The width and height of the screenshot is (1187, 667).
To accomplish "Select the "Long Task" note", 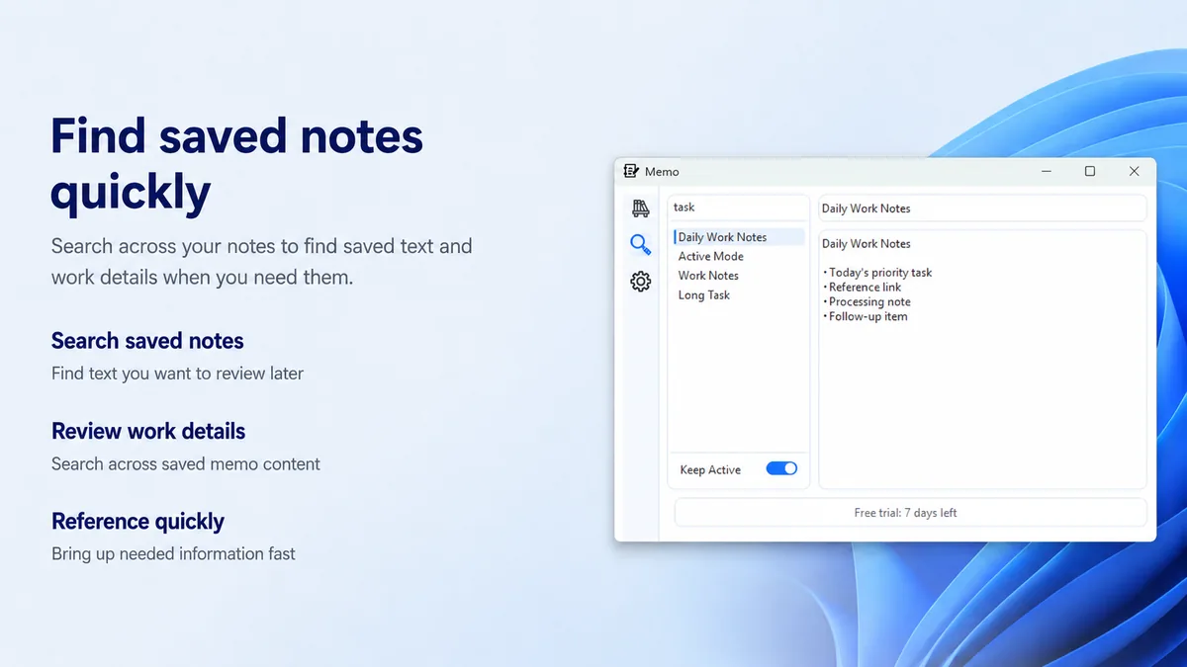I will pos(704,295).
